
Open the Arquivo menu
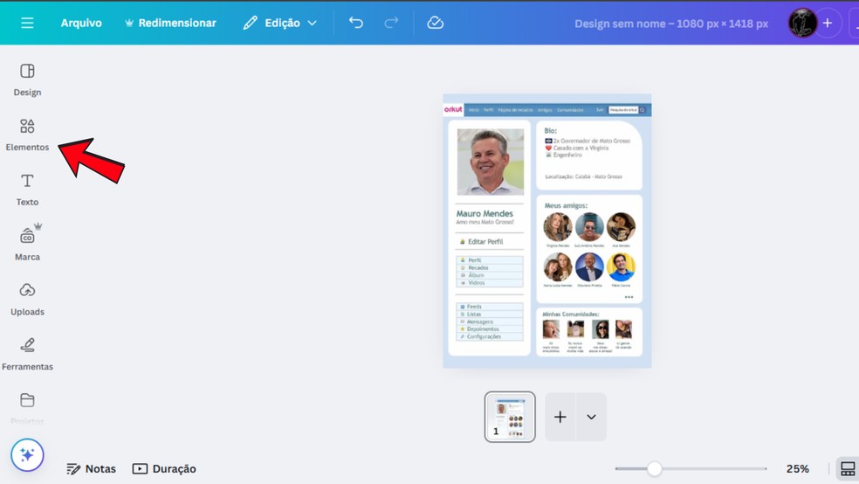click(81, 23)
